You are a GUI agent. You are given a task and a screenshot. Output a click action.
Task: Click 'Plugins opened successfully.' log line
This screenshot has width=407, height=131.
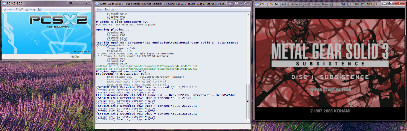point(122,72)
